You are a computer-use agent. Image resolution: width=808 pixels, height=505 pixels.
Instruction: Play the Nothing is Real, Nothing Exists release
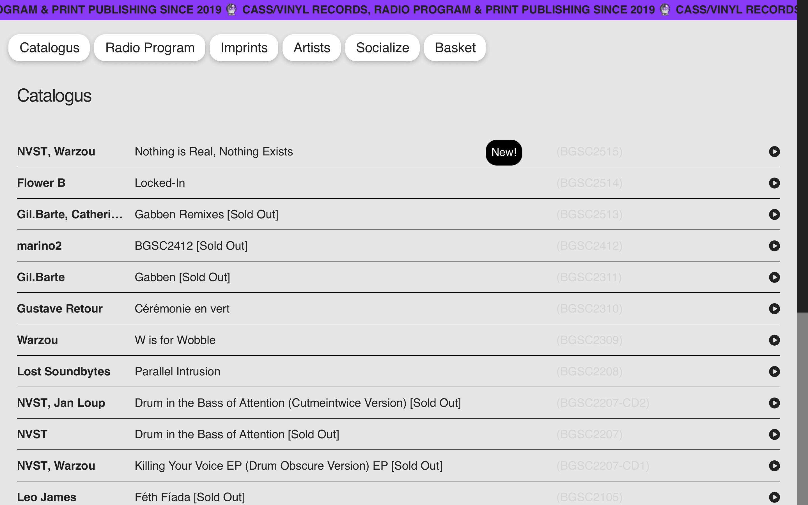pyautogui.click(x=774, y=151)
